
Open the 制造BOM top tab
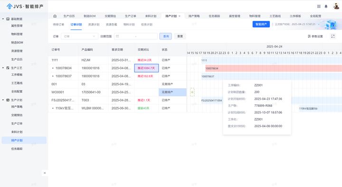90,16
